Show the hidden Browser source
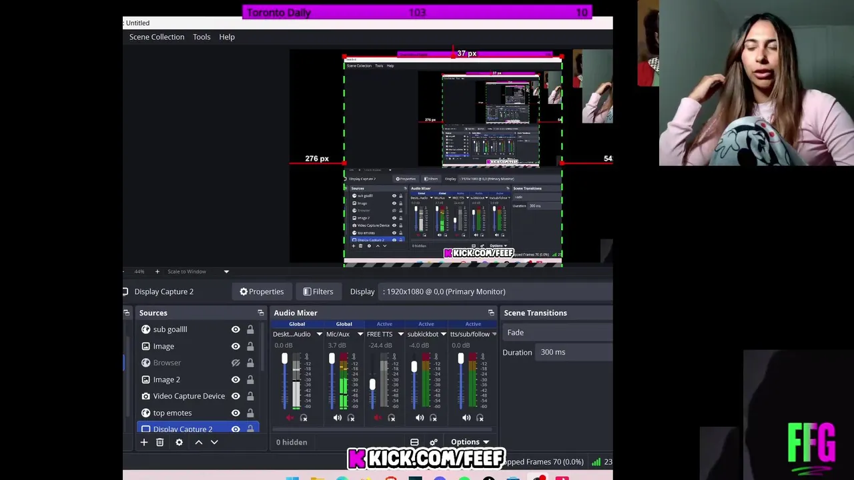This screenshot has width=854, height=480. coord(236,363)
